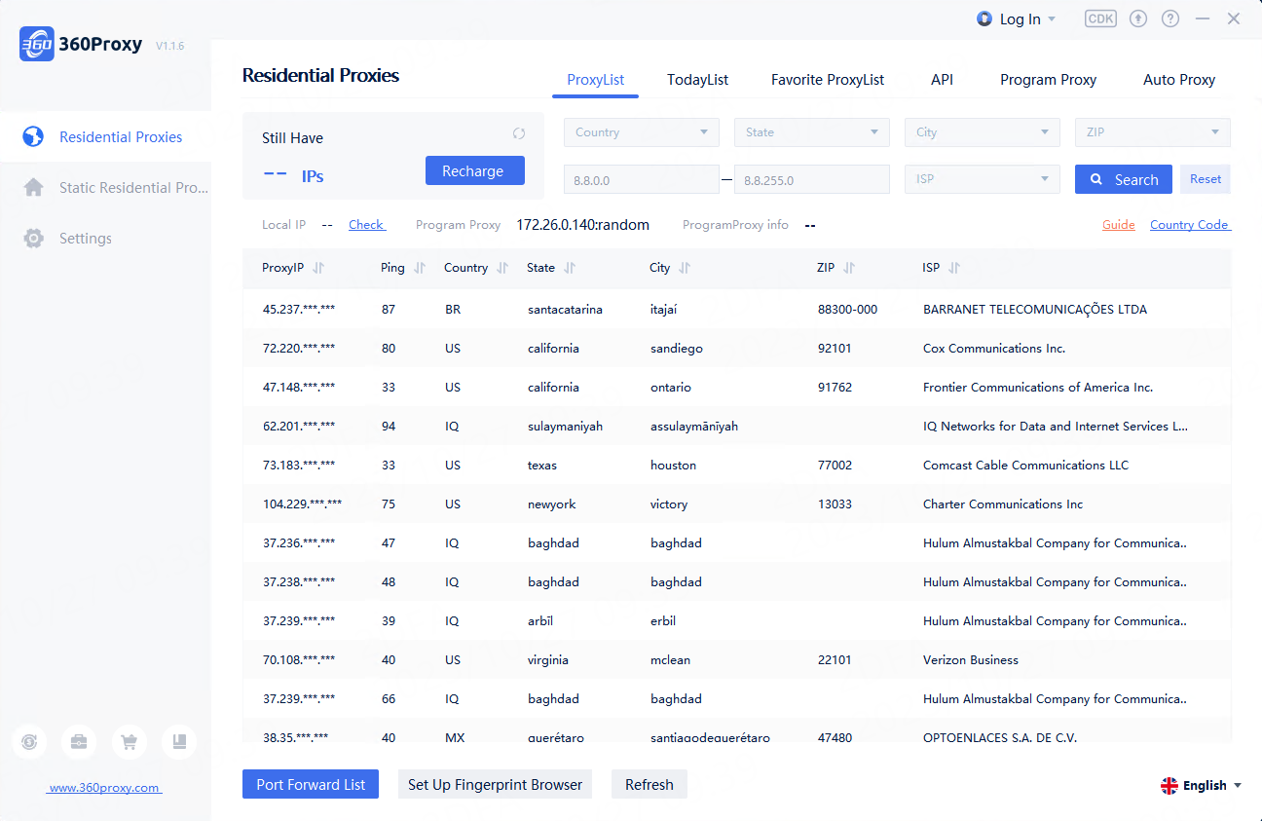The width and height of the screenshot is (1262, 821).
Task: Expand the Country filter dropdown
Action: coord(642,132)
